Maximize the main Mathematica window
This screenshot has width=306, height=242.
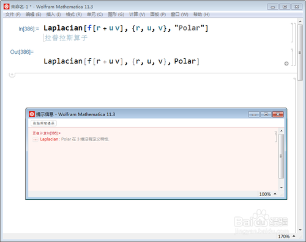[285, 7]
